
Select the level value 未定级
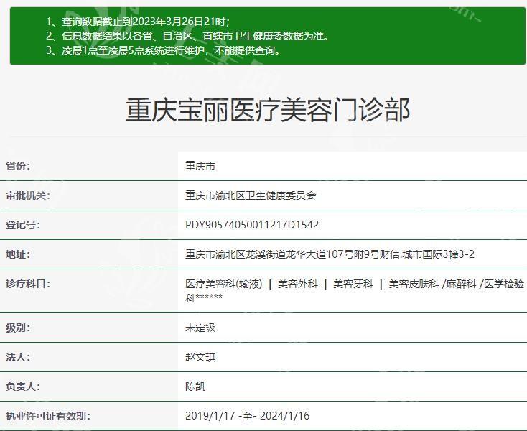coord(200,328)
